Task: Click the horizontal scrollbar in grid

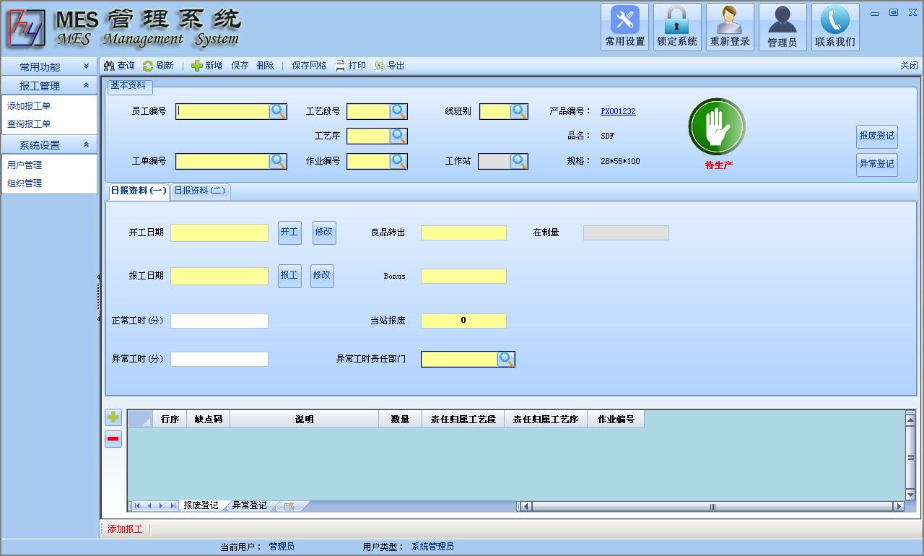Action: pyautogui.click(x=712, y=506)
